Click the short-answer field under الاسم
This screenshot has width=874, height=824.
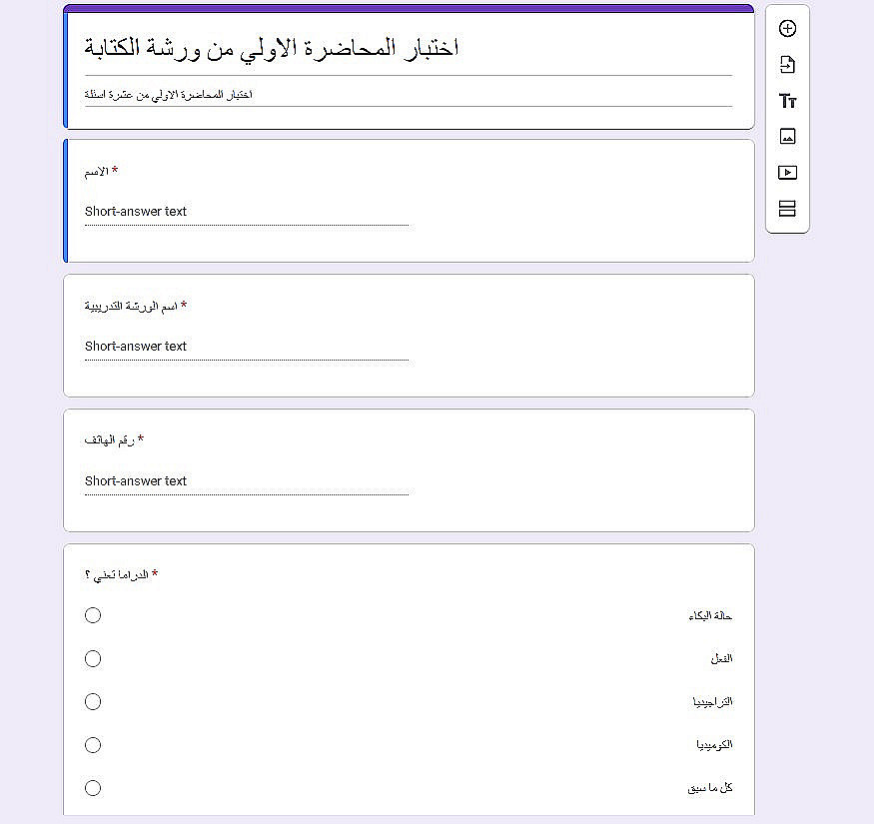click(x=246, y=212)
